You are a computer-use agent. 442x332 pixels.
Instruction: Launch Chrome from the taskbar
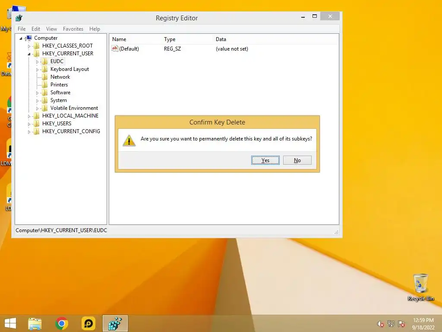(61, 323)
